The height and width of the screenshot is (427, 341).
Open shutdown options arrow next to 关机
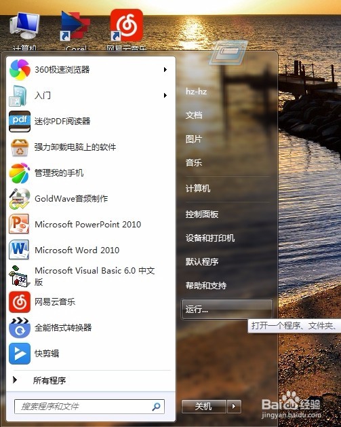pos(234,407)
